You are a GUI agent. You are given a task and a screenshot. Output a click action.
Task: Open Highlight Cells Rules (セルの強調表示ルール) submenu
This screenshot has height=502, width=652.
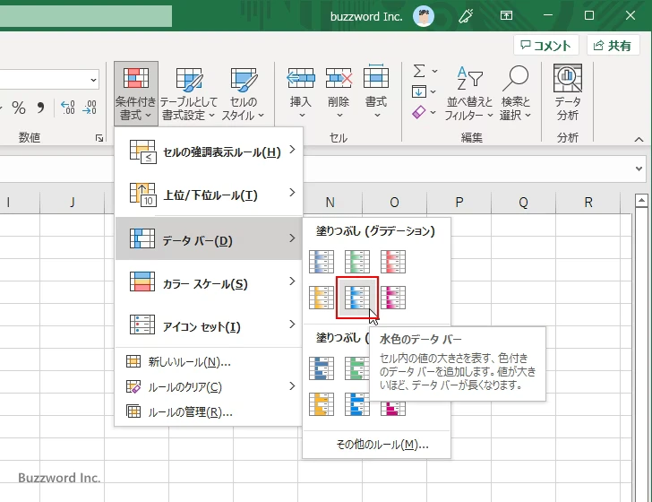(209, 151)
